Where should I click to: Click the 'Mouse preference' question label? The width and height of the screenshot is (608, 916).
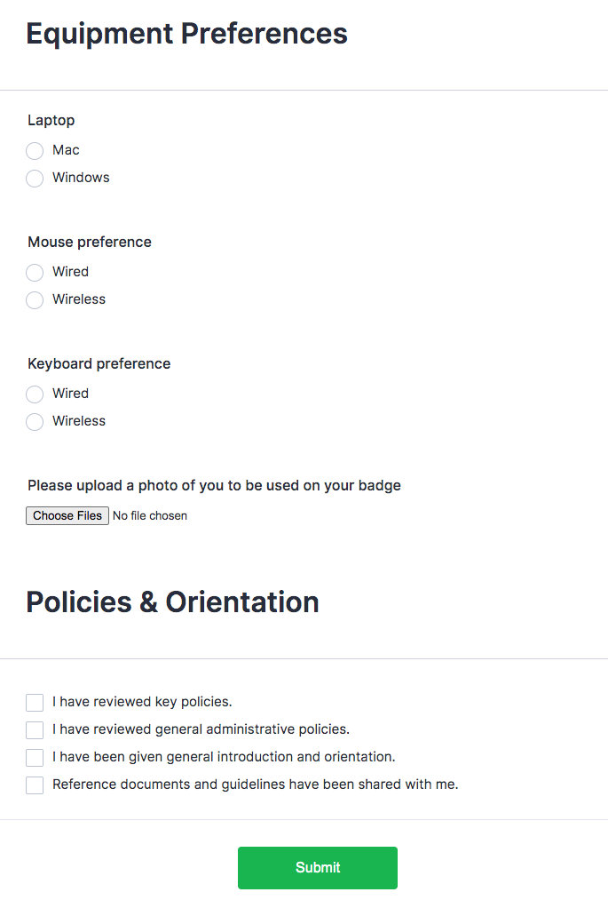(89, 242)
